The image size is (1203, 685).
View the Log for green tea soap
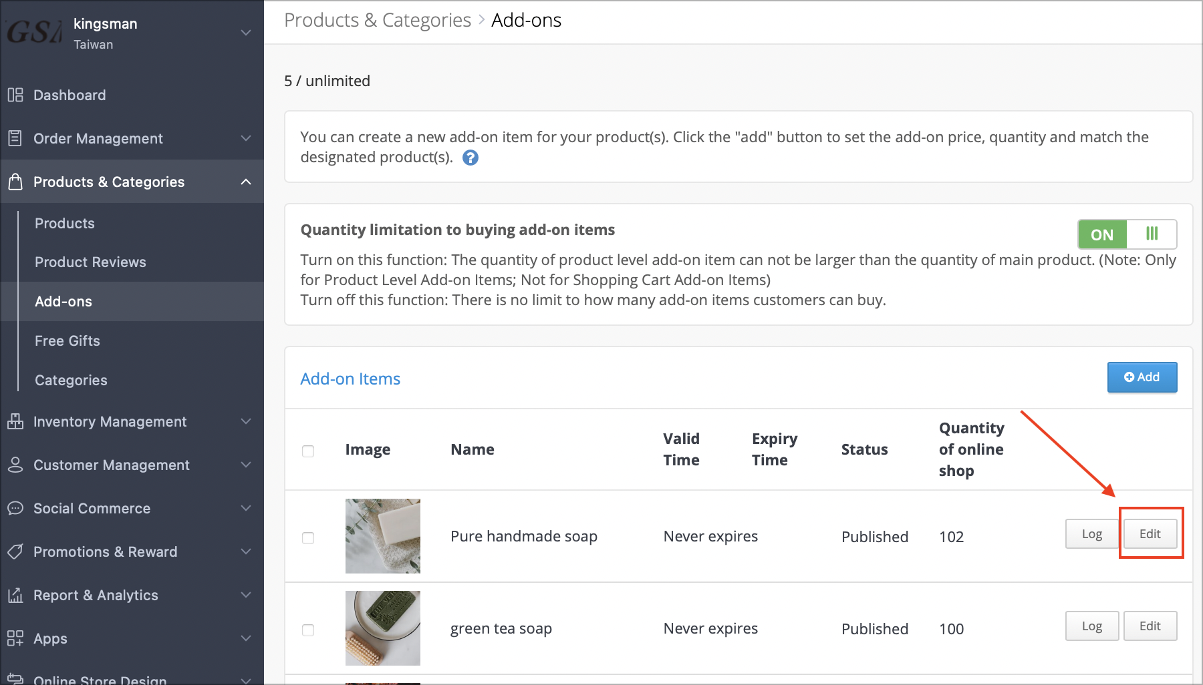pos(1091,626)
